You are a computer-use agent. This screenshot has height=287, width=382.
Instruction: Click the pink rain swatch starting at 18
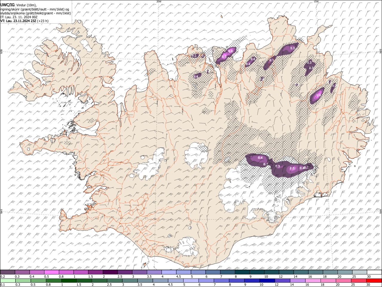coord(328,280)
